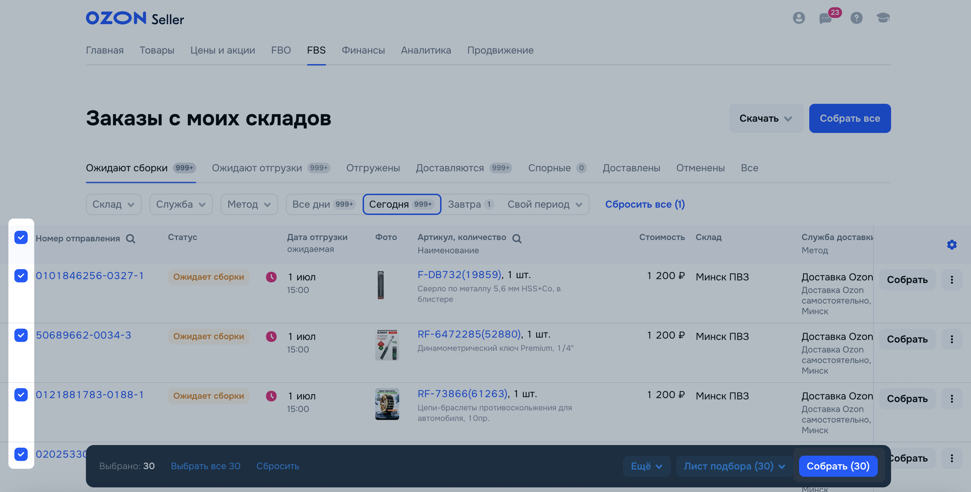Switch to Отгружены tab

point(373,168)
